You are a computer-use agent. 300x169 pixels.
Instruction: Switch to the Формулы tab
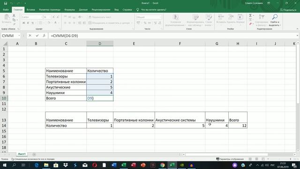(x=70, y=9)
